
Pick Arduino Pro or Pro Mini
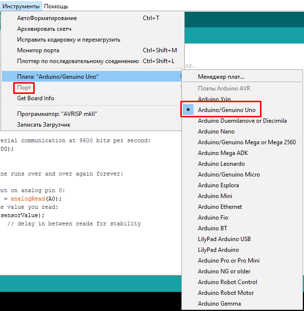242,261
